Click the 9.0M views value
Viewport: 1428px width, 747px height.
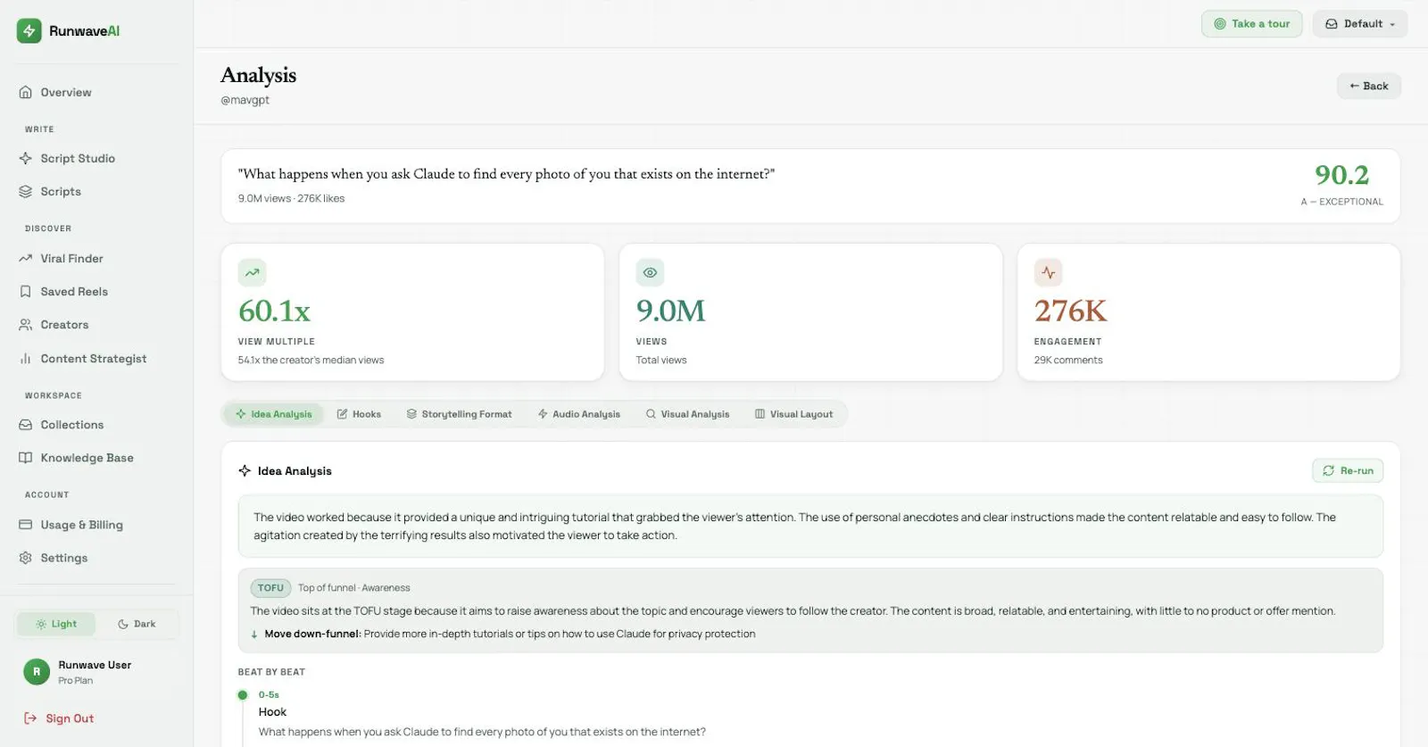coord(670,311)
